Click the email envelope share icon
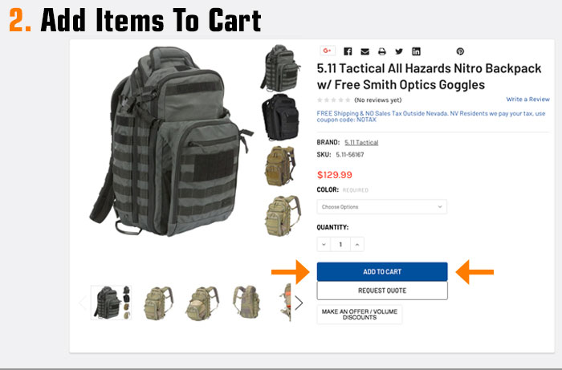The width and height of the screenshot is (562, 370). pyautogui.click(x=364, y=51)
